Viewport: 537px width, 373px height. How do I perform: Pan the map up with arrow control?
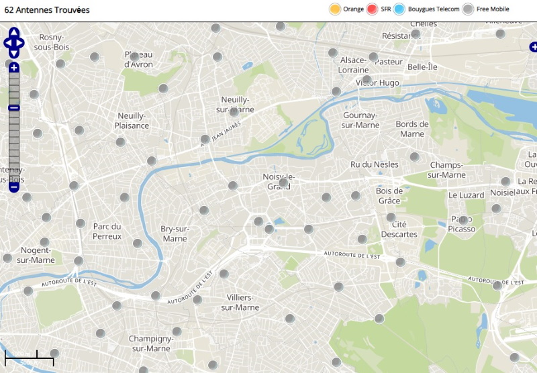[x=14, y=31]
